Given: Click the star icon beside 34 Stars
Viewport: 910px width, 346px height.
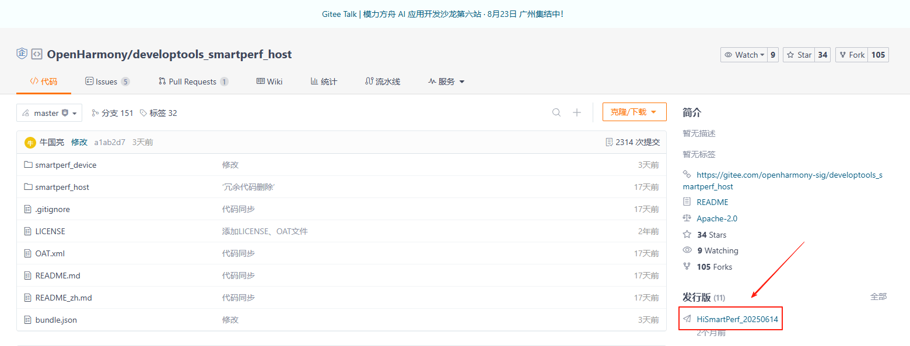Looking at the screenshot, I should click(x=687, y=235).
